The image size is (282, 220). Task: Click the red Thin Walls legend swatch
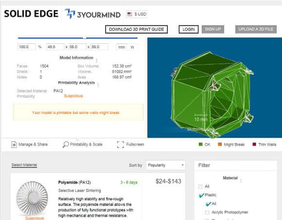254,144
